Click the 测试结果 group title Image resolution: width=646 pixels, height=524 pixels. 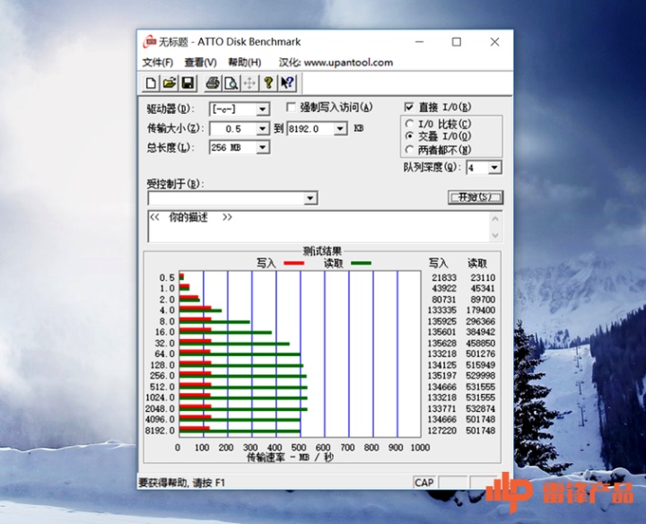[322, 251]
